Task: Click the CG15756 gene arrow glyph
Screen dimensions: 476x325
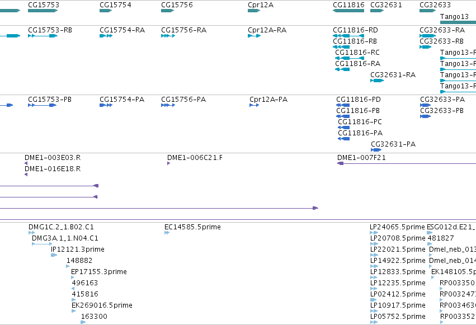Action: click(168, 11)
